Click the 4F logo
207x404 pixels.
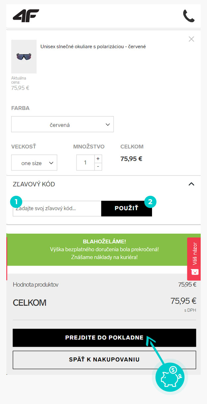[x=26, y=16]
